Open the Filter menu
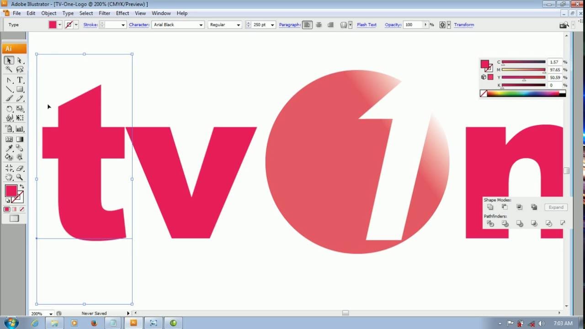Screen dimensions: 585x329 click(104, 13)
